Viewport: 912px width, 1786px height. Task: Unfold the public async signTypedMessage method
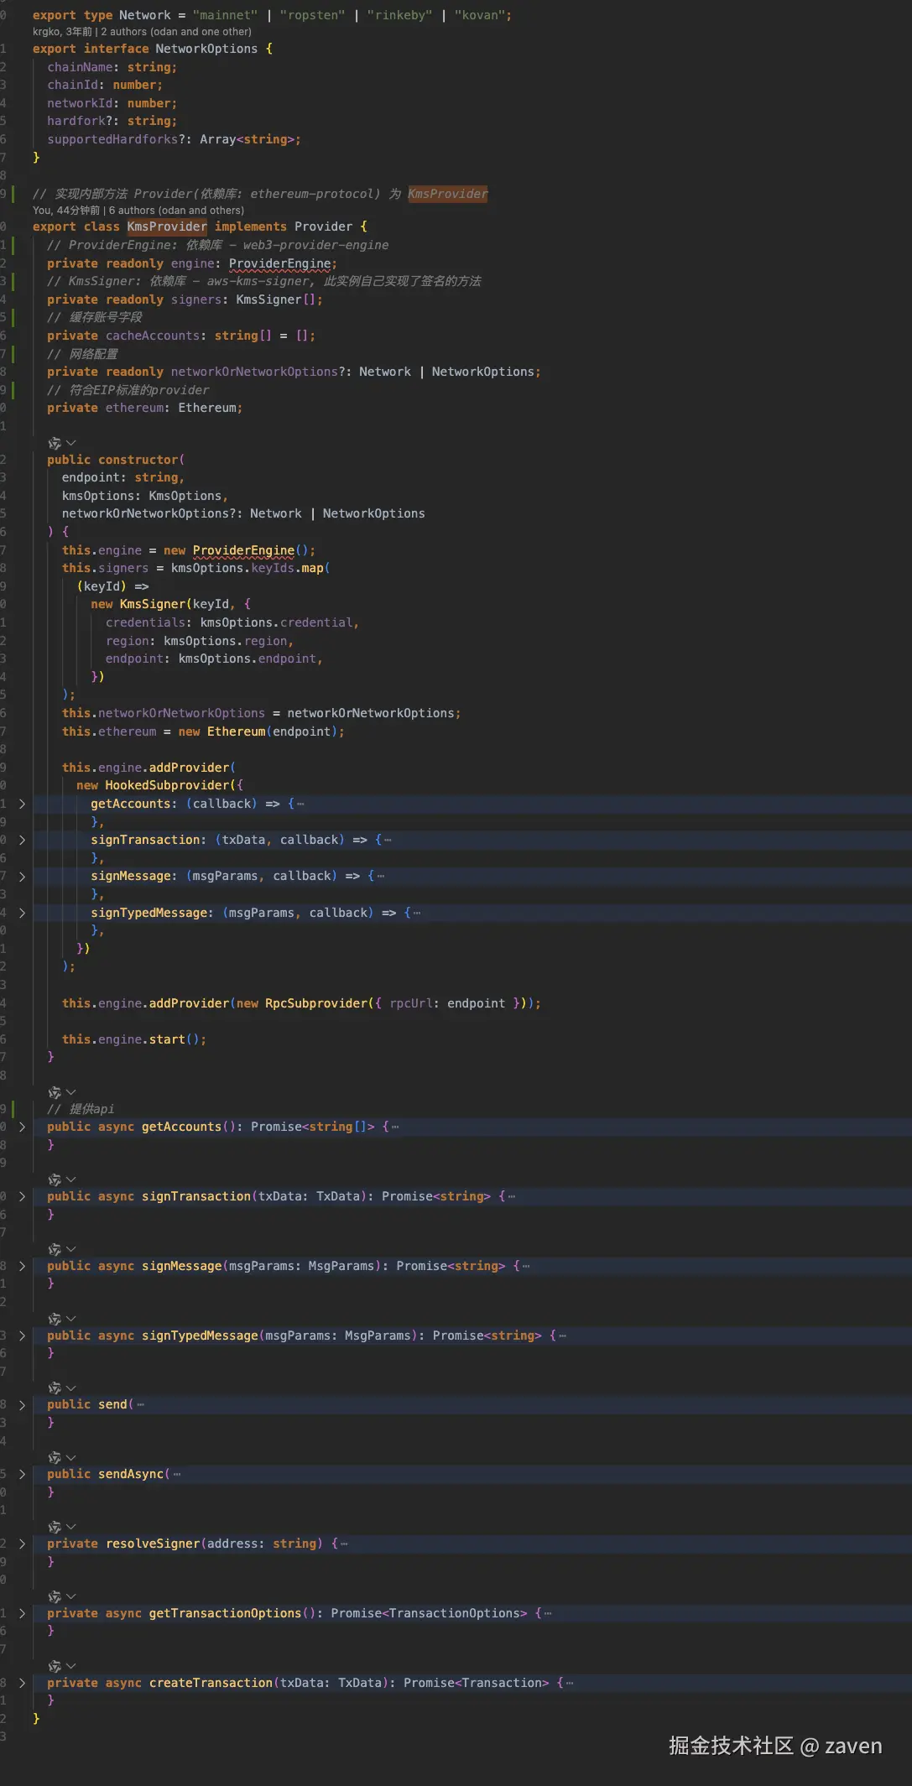[22, 1336]
